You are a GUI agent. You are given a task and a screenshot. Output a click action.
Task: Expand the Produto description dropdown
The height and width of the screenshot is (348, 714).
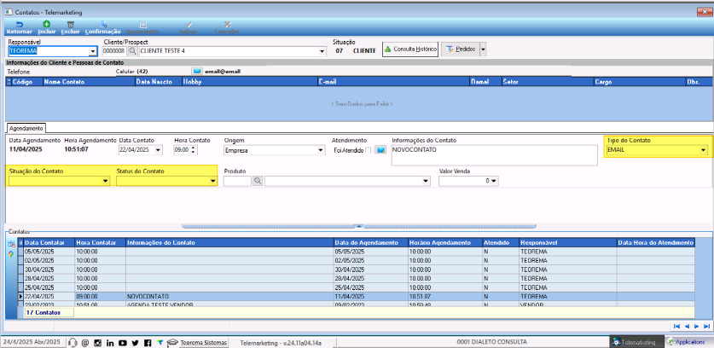coord(426,181)
